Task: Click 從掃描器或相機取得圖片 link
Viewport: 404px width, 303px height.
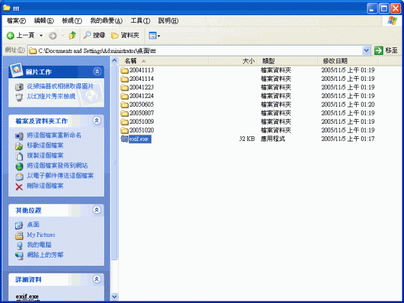Action: (x=60, y=86)
